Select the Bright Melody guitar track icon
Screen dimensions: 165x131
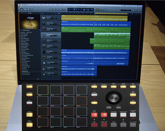[44, 68]
